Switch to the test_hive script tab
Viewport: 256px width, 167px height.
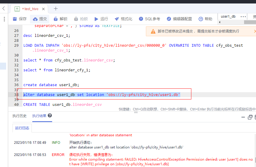(30, 9)
